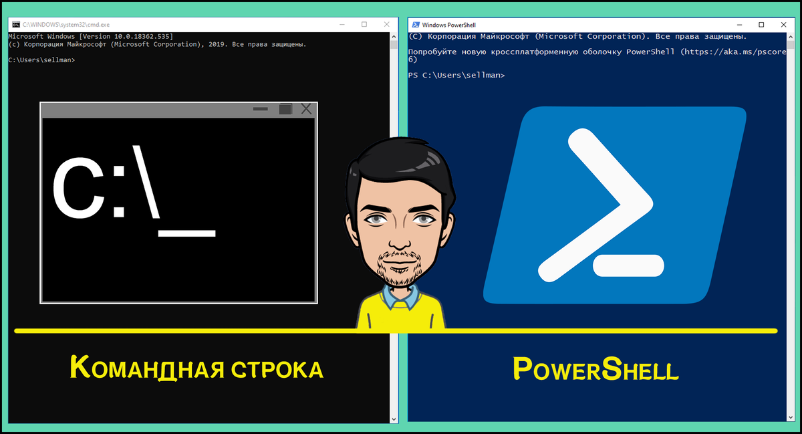Maximize the cmd.exe window
Viewport: 802px width, 434px height.
[x=364, y=24]
